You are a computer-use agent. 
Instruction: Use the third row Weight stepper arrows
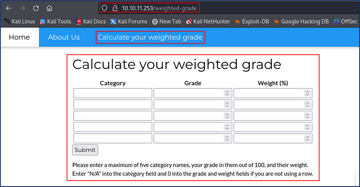[x=307, y=116]
